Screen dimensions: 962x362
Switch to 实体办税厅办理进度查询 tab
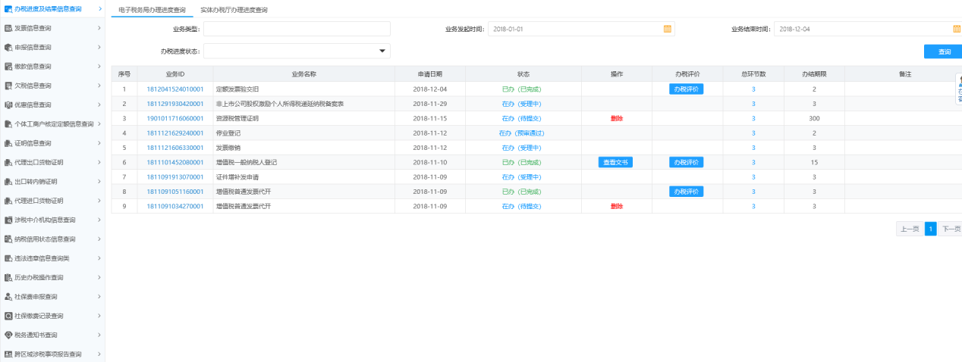pyautogui.click(x=234, y=10)
